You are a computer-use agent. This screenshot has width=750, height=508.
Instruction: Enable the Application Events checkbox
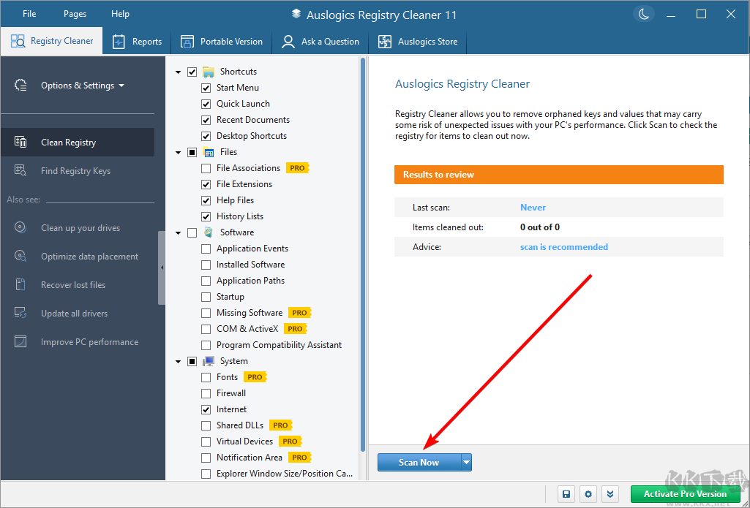click(206, 248)
